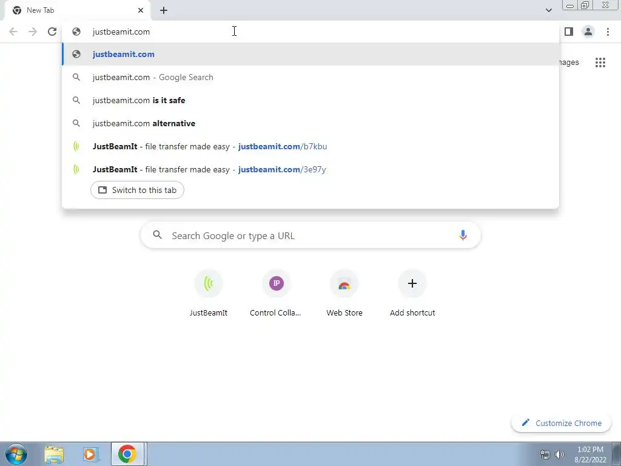This screenshot has height=466, width=621.
Task: Open the Windows Start menu
Action: click(16, 454)
